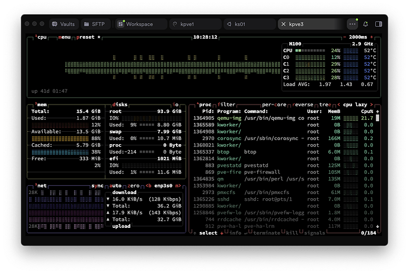409x273 pixels.
Task: Open the Vaults tab
Action: pyautogui.click(x=63, y=24)
